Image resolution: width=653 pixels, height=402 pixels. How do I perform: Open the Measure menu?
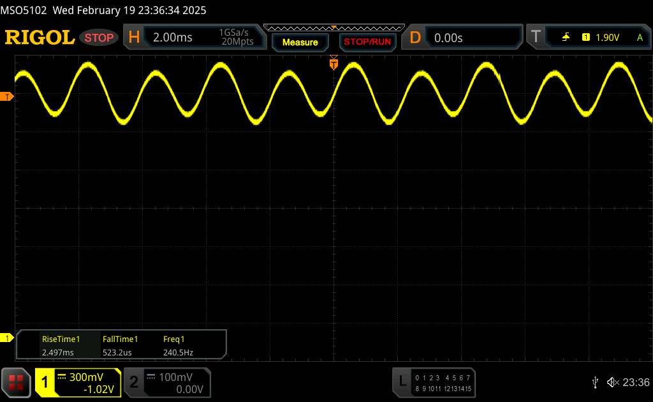300,42
